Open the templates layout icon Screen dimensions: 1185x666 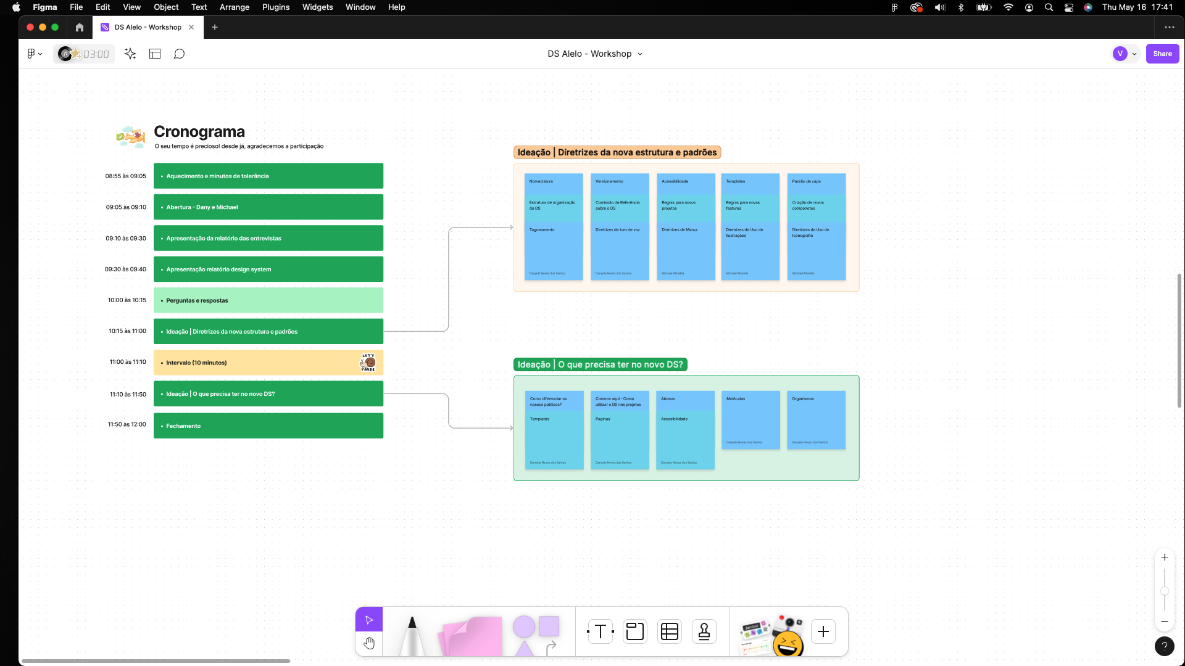point(155,54)
